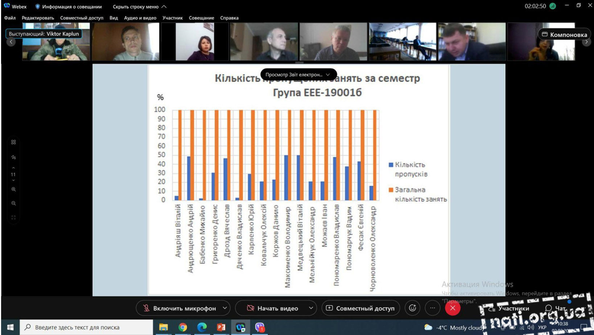
Task: Click the red leave meeting button
Action: 453,308
